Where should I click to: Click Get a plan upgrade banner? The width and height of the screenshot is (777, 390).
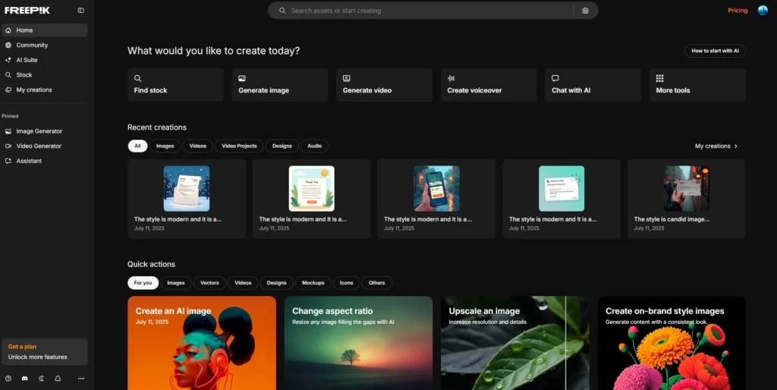(45, 352)
